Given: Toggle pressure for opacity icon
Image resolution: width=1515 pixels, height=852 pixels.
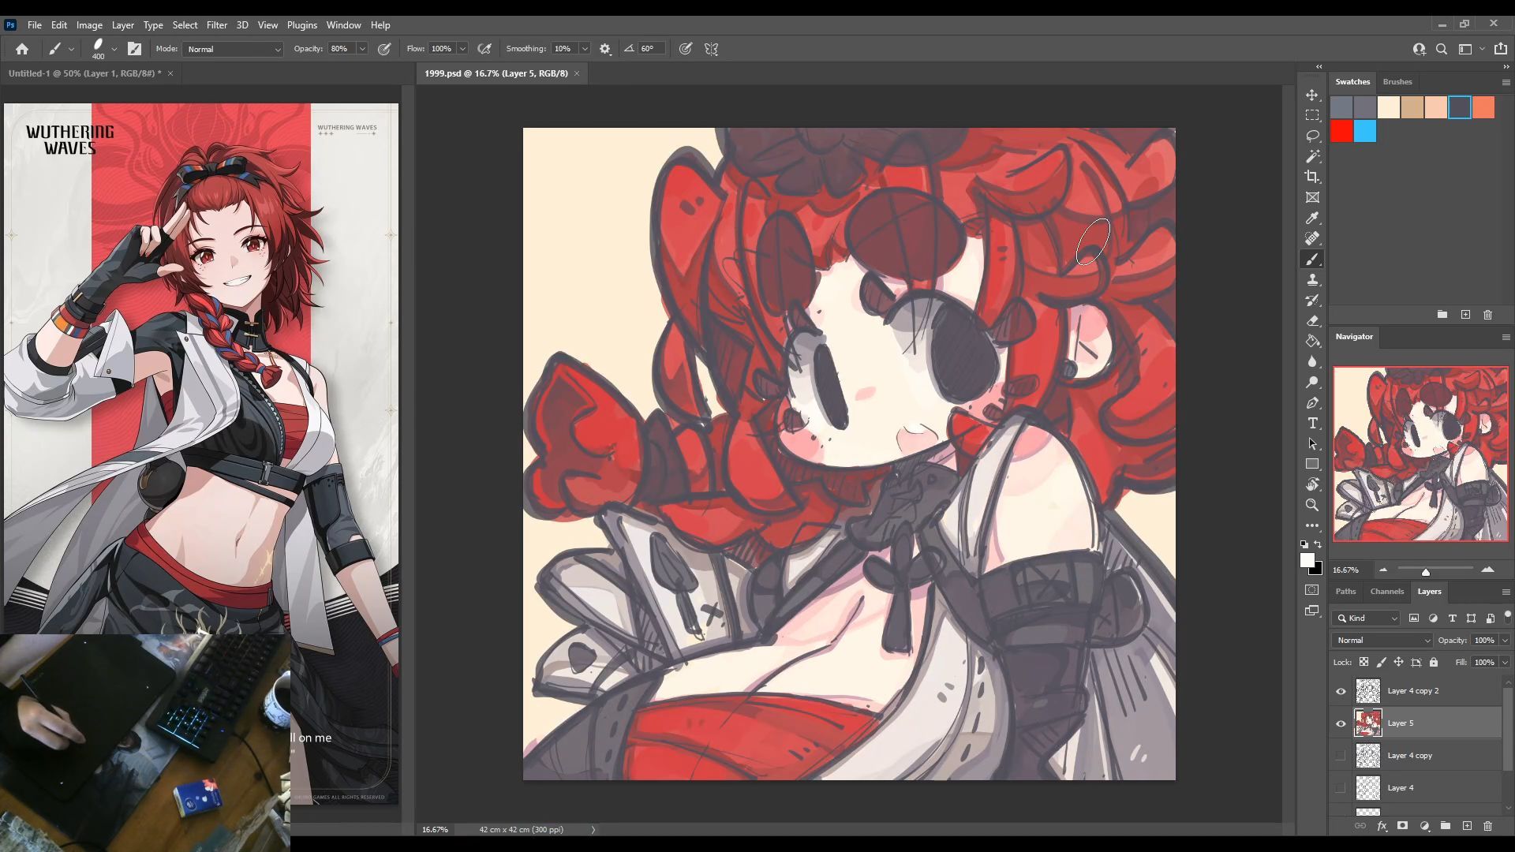Looking at the screenshot, I should 384,49.
